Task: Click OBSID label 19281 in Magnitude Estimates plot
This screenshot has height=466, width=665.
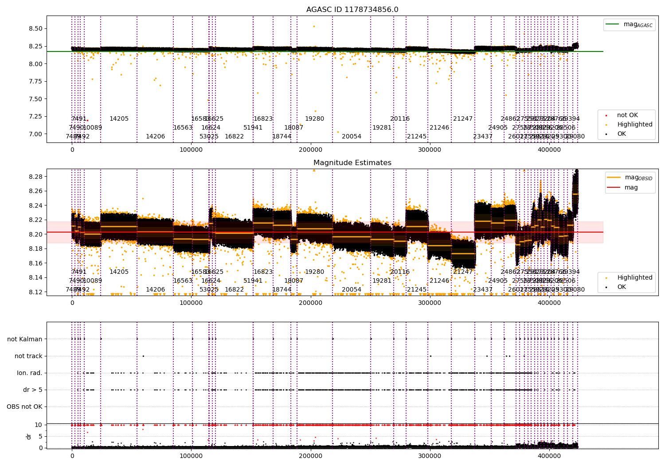Action: (382, 281)
